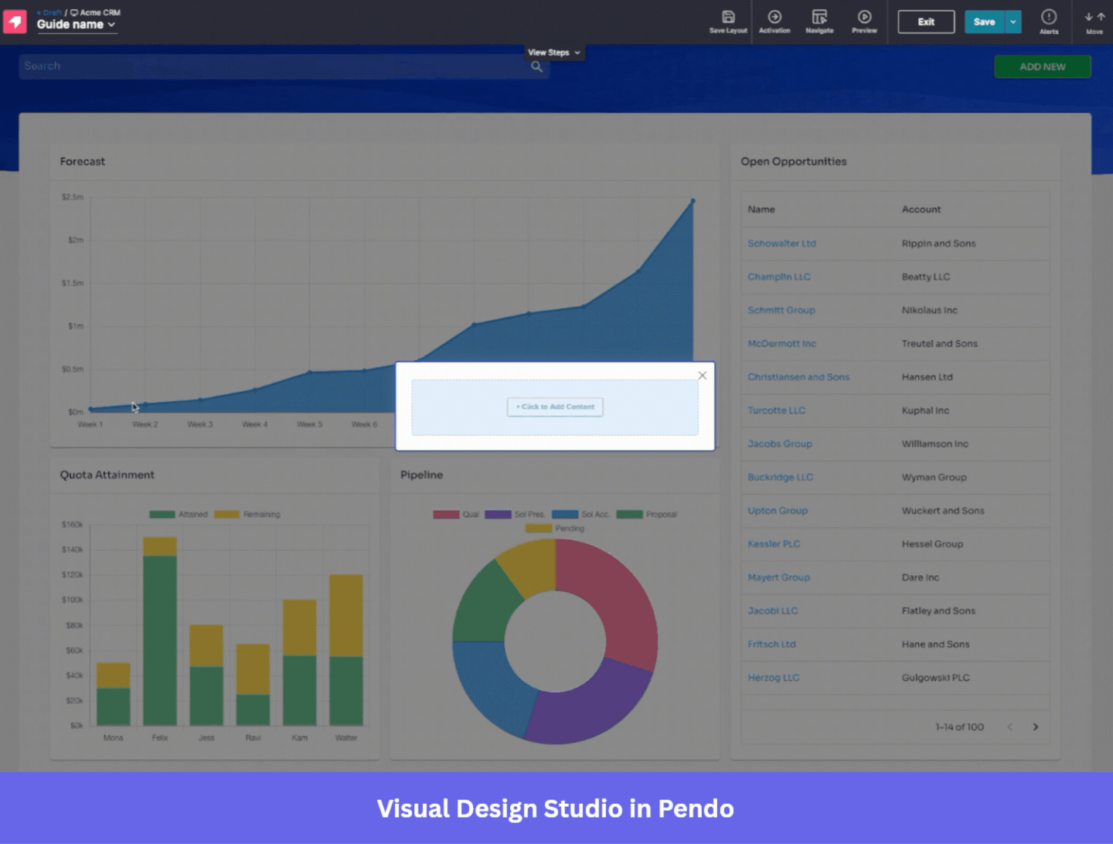Screen dimensions: 1113x844
Task: Open the Guide name dropdown
Action: (x=77, y=25)
